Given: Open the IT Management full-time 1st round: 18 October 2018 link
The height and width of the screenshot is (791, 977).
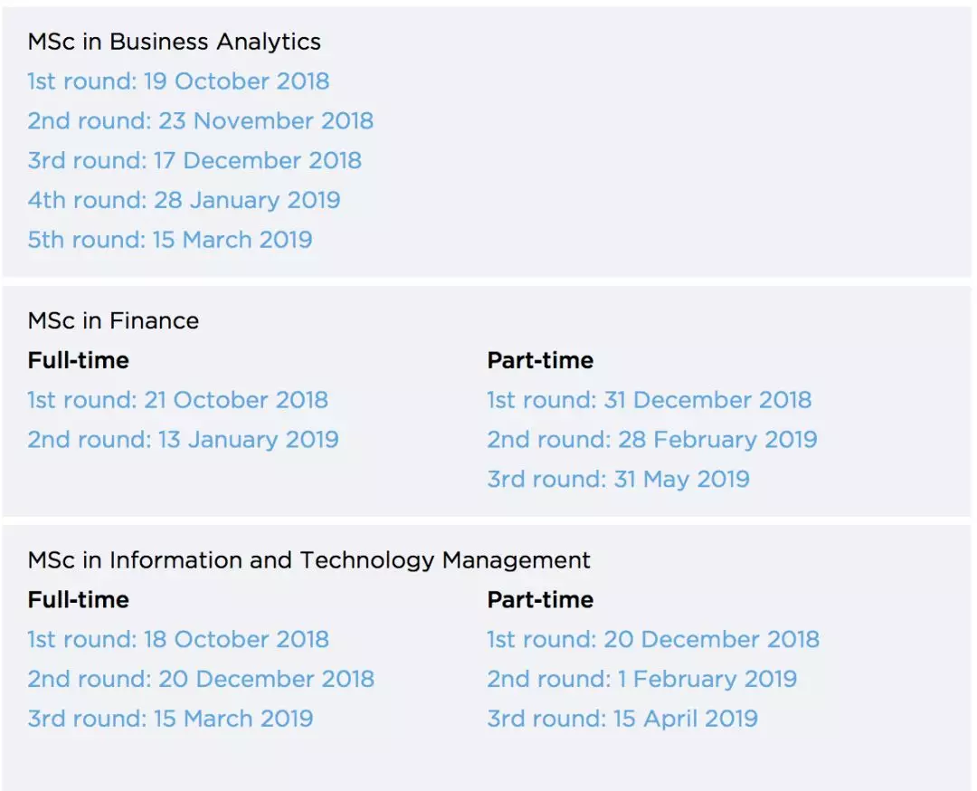Looking at the screenshot, I should click(178, 640).
